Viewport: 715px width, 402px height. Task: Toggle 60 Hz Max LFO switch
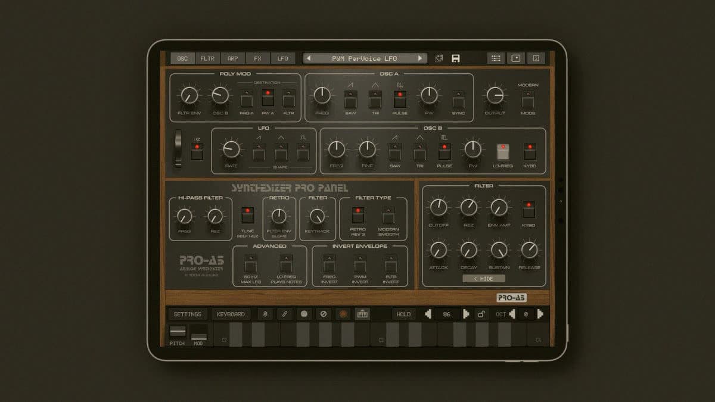coord(250,264)
